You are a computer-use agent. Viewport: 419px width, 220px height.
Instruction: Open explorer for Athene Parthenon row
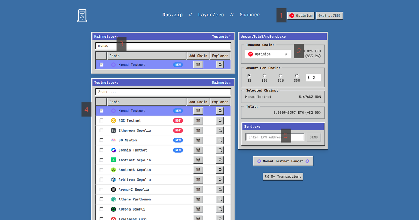pyautogui.click(x=220, y=199)
